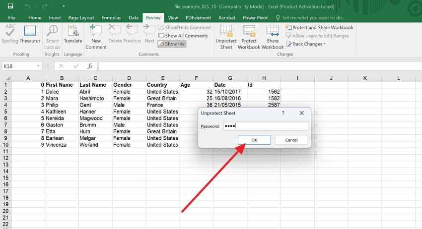The image size is (422, 229).
Task: Go to the Previous comment
Action: (x=132, y=34)
